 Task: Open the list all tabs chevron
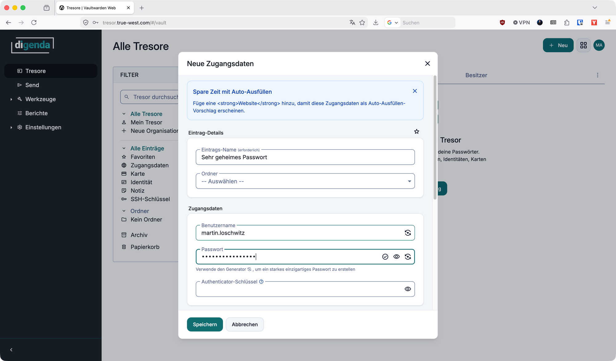point(595,8)
